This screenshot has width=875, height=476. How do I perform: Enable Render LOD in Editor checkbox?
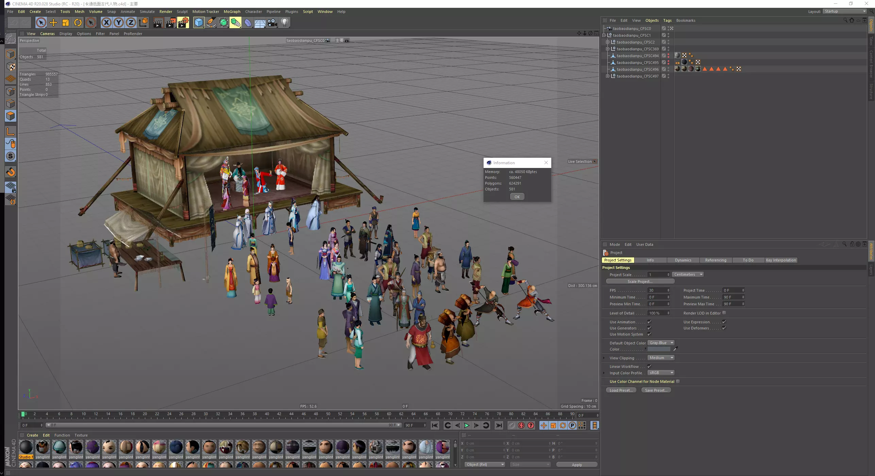point(724,313)
